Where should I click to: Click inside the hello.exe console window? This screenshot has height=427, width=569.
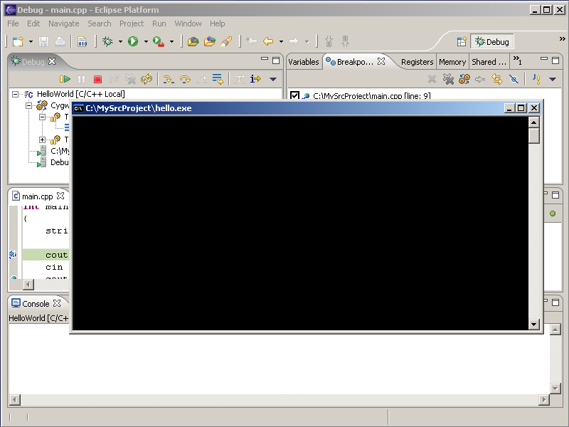tap(299, 221)
